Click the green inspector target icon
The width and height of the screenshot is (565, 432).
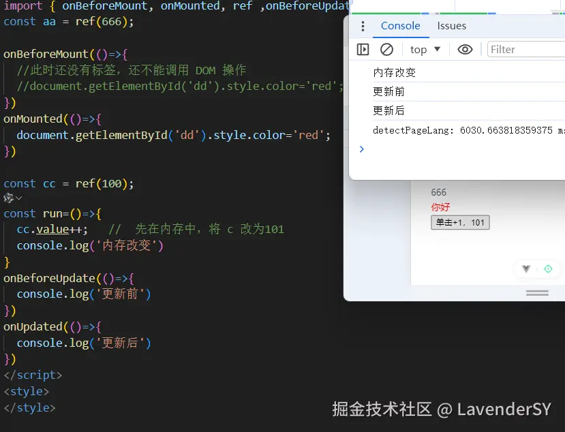coord(548,269)
